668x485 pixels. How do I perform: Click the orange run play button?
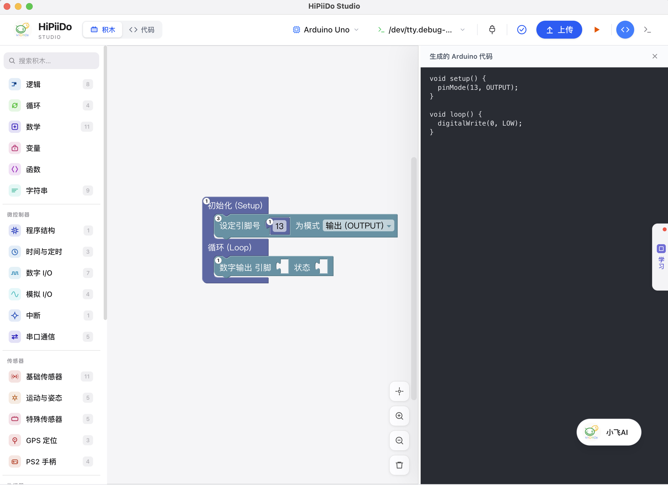pyautogui.click(x=597, y=29)
